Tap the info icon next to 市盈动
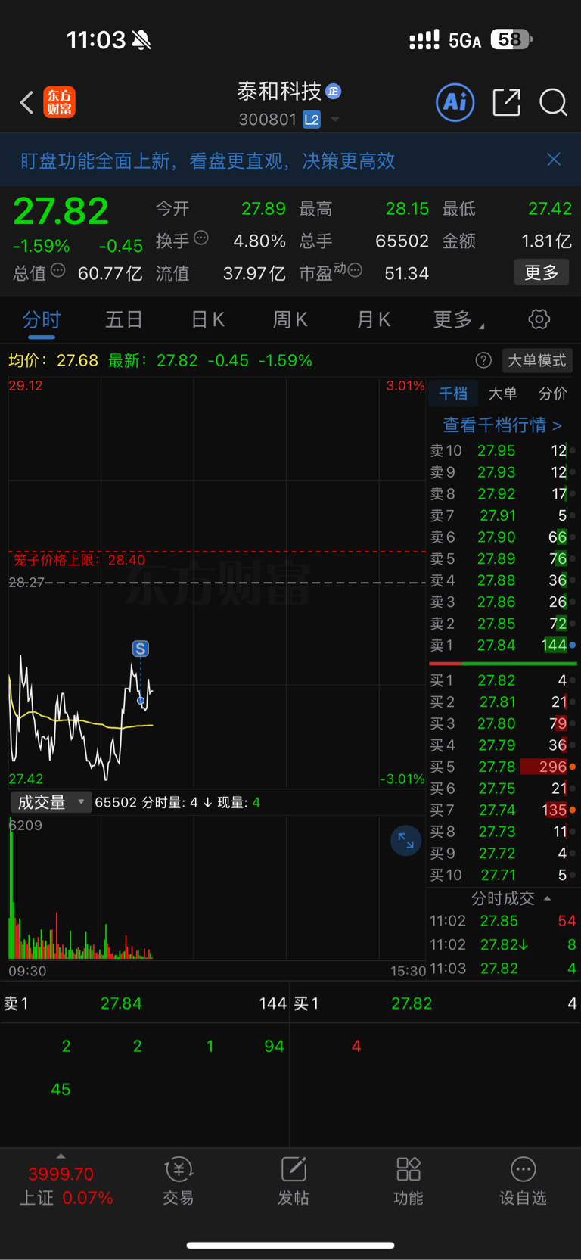 tap(355, 270)
